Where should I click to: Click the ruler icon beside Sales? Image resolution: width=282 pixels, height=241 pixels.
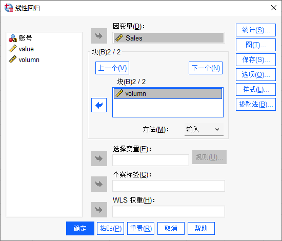119,38
